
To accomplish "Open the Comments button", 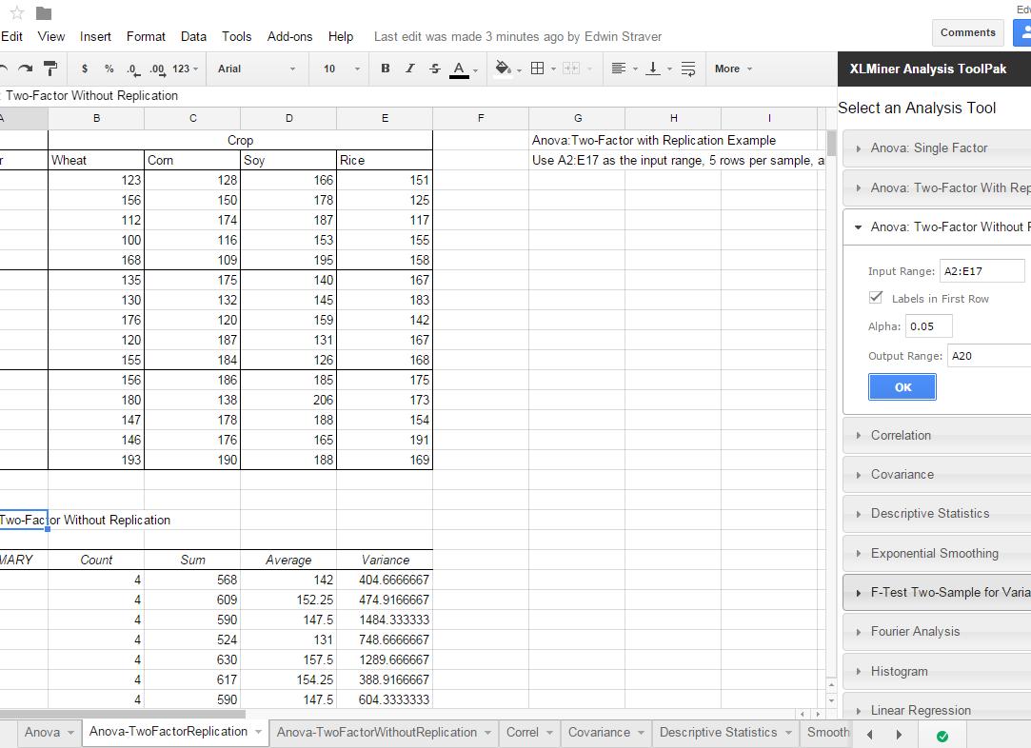I will [967, 32].
